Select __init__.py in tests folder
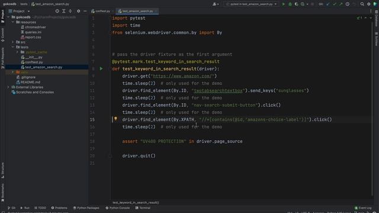 tap(34, 57)
